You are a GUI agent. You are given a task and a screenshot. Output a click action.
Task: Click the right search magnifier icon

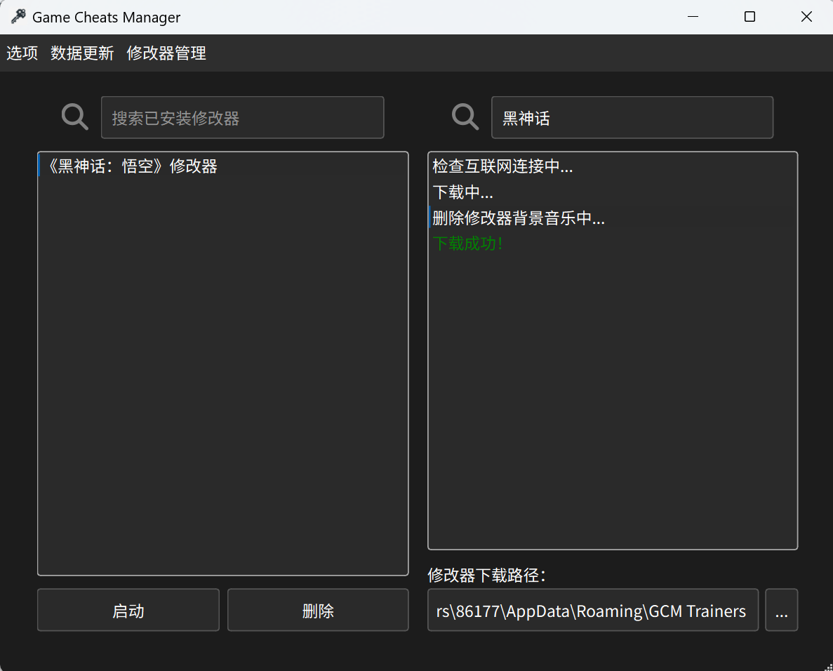465,117
